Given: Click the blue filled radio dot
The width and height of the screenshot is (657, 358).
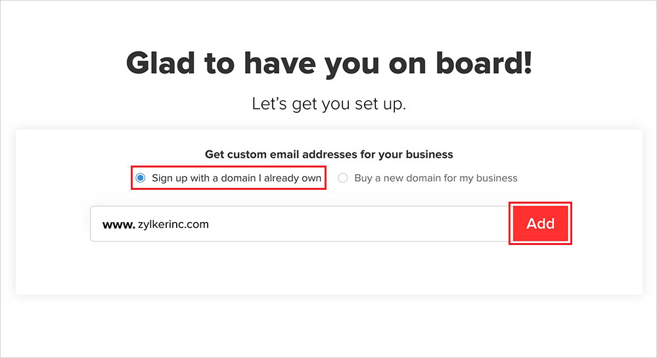Looking at the screenshot, I should (140, 178).
